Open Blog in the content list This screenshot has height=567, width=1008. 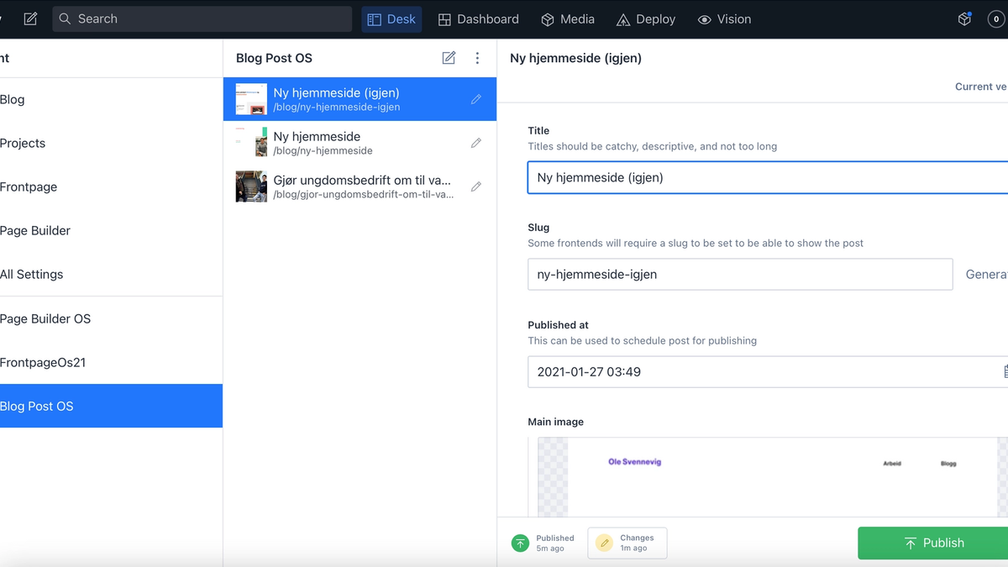pos(111,99)
